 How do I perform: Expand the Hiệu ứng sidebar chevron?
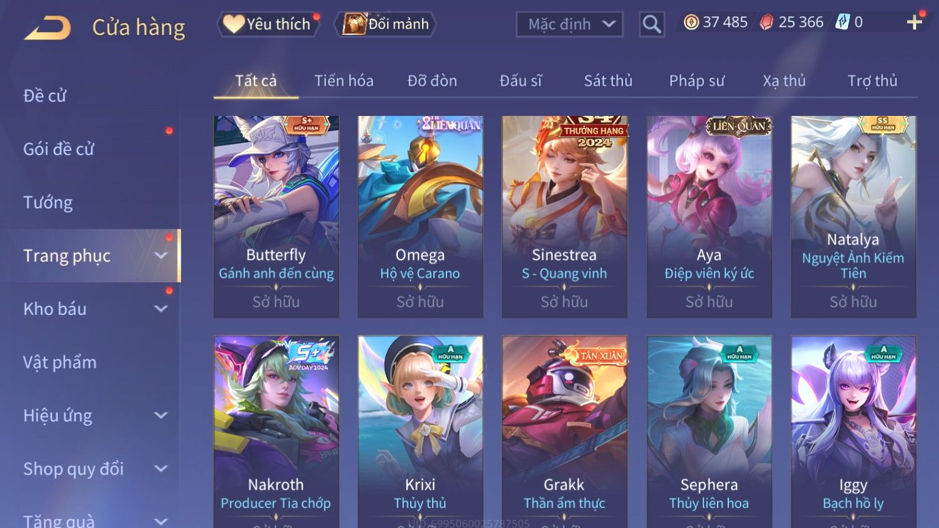[x=161, y=415]
